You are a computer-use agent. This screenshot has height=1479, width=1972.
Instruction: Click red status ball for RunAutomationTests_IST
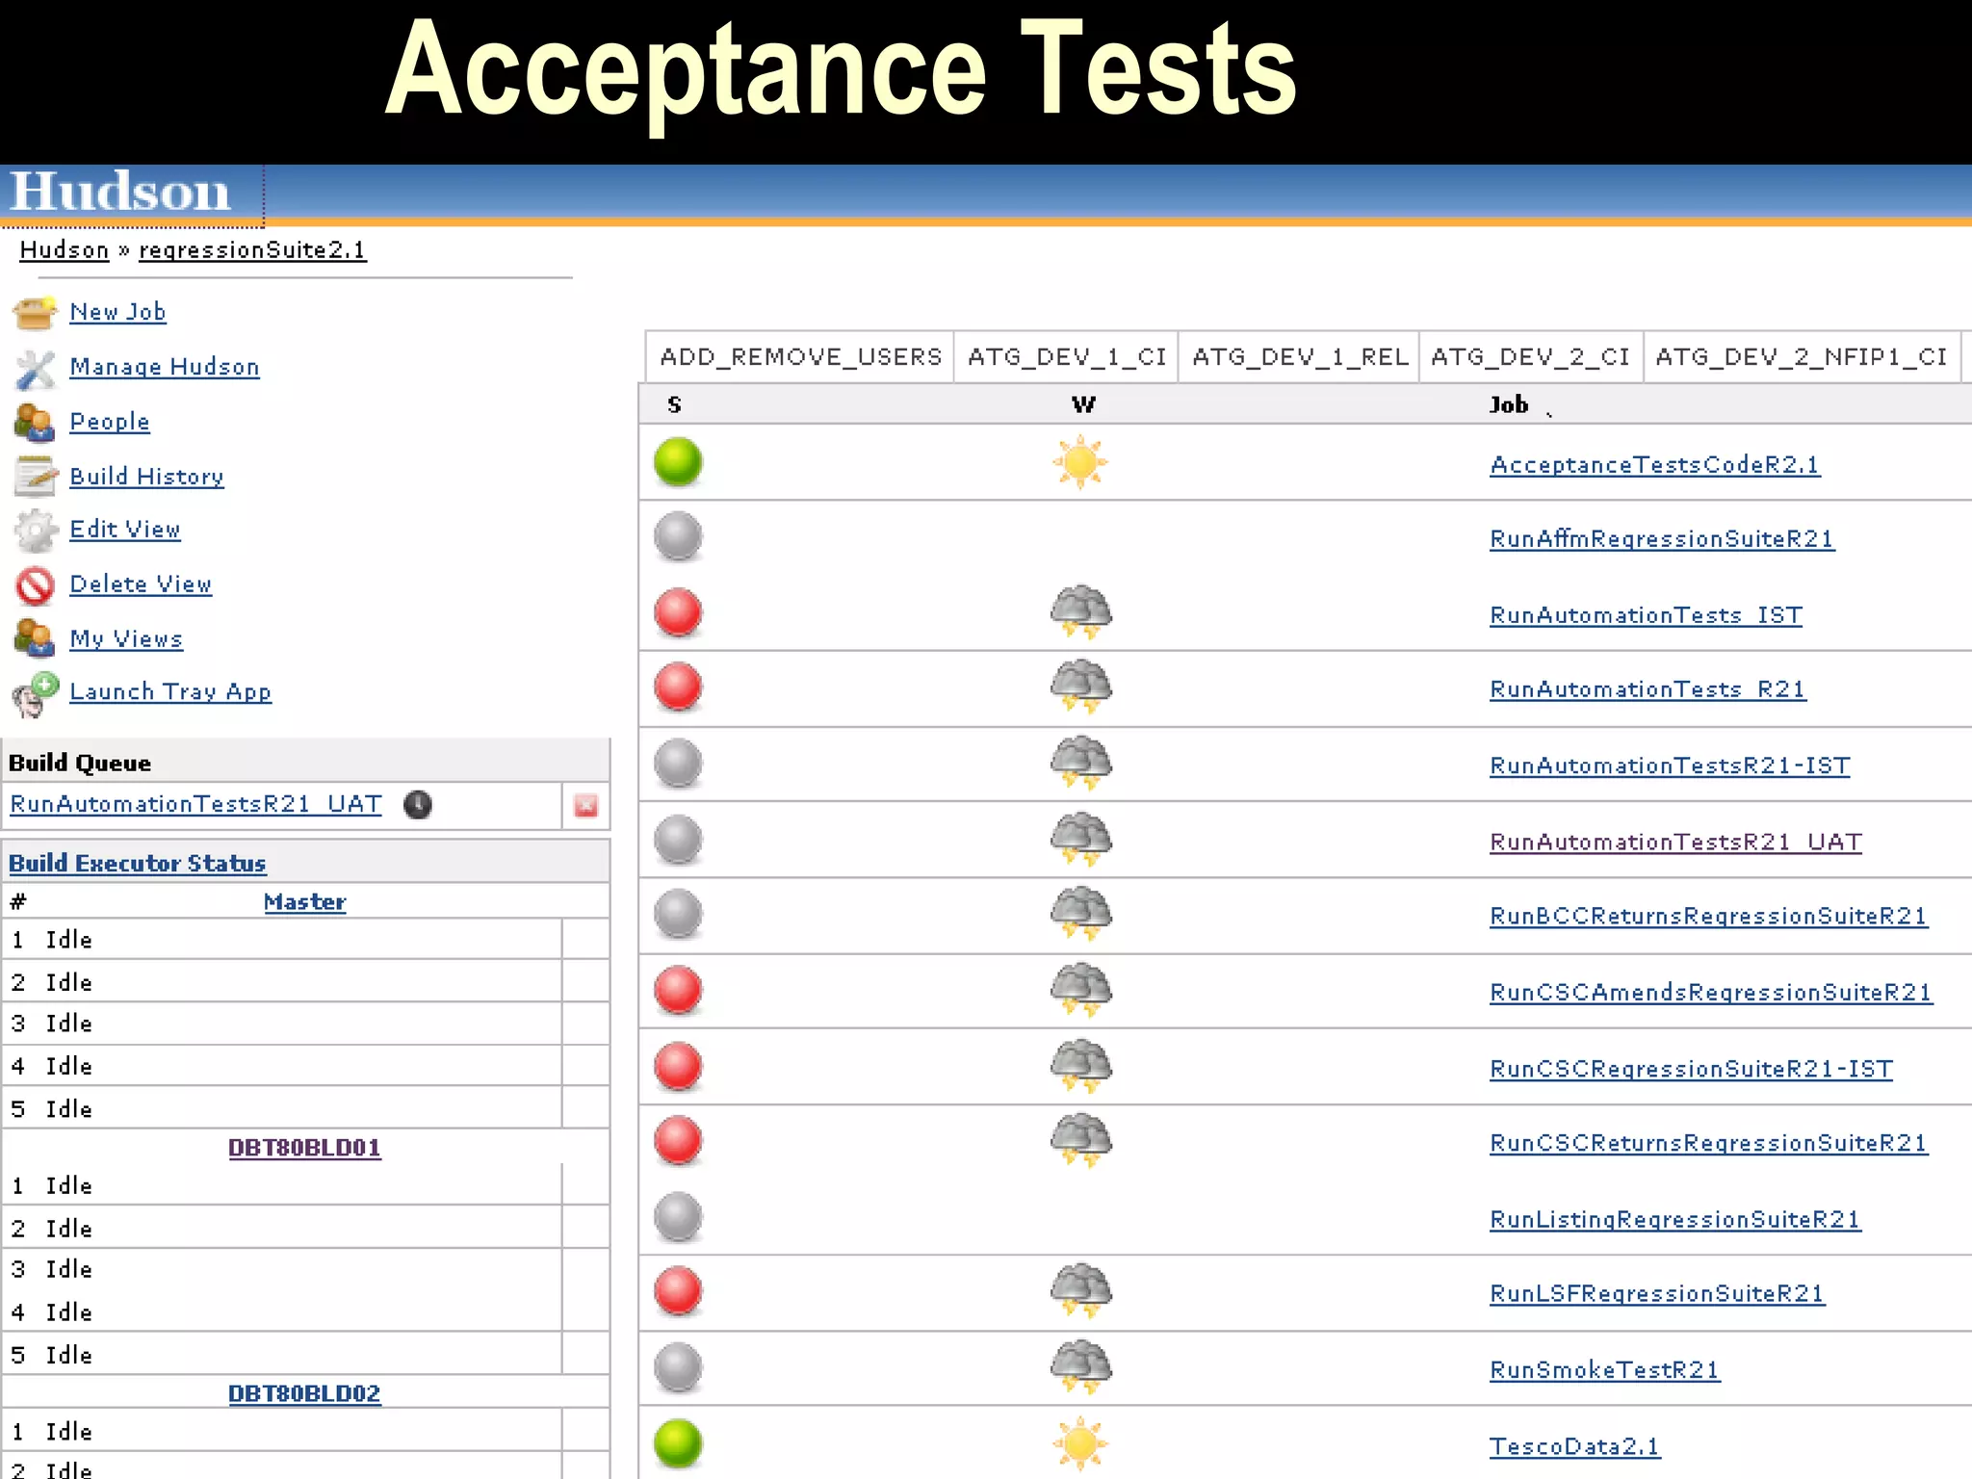click(x=678, y=613)
